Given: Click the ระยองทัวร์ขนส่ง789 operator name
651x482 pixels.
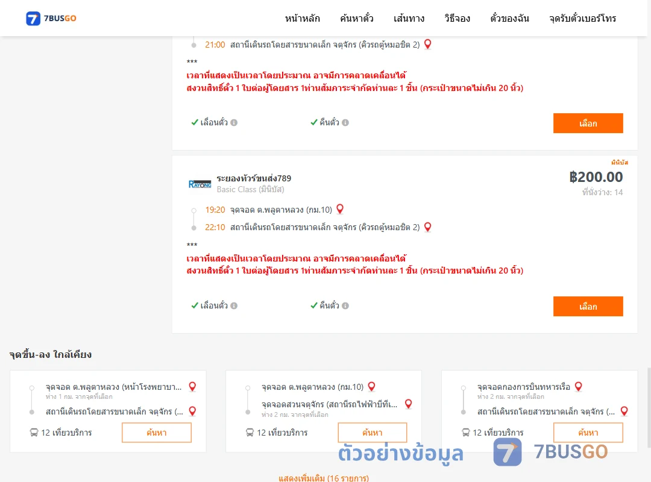Looking at the screenshot, I should [254, 178].
